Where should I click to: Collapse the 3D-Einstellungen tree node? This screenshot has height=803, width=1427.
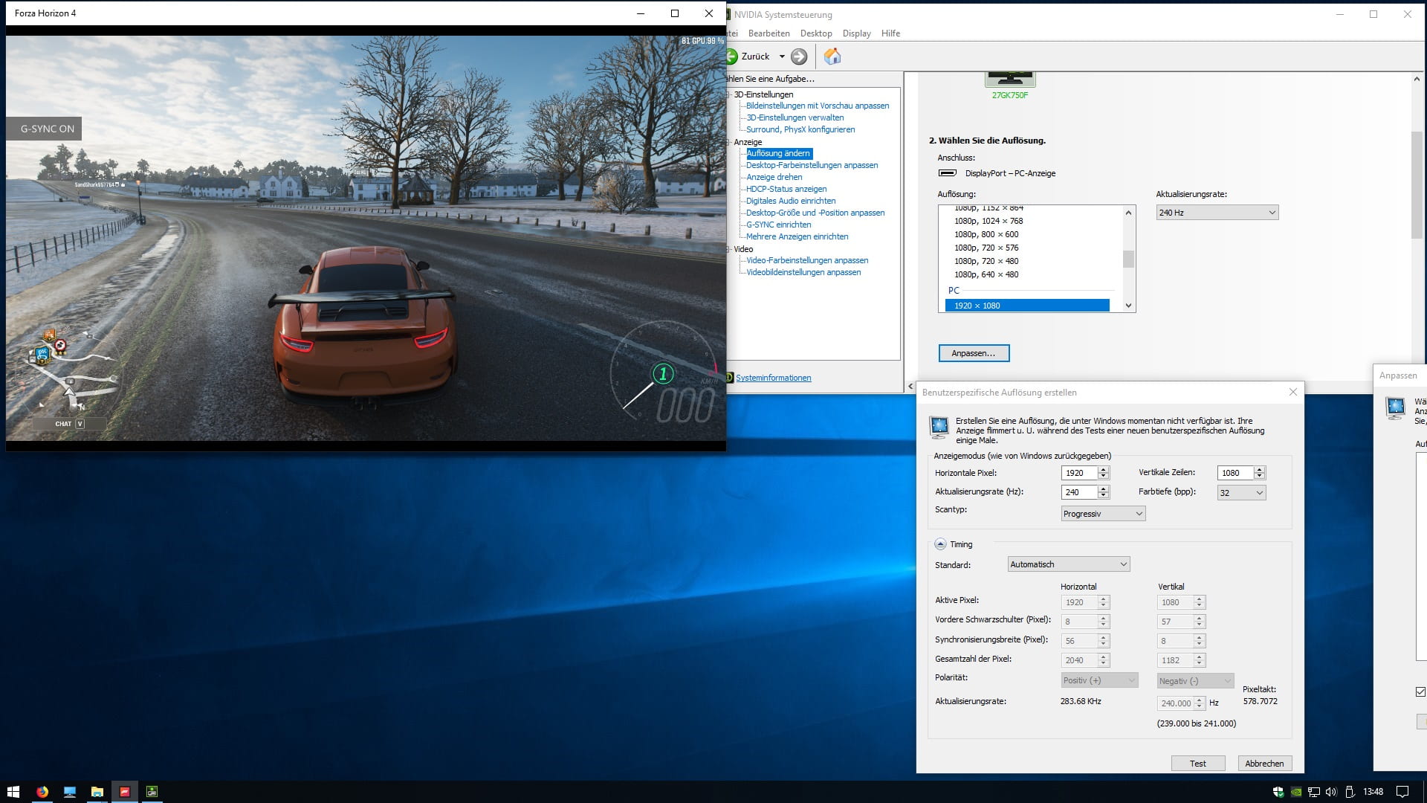[729, 94]
